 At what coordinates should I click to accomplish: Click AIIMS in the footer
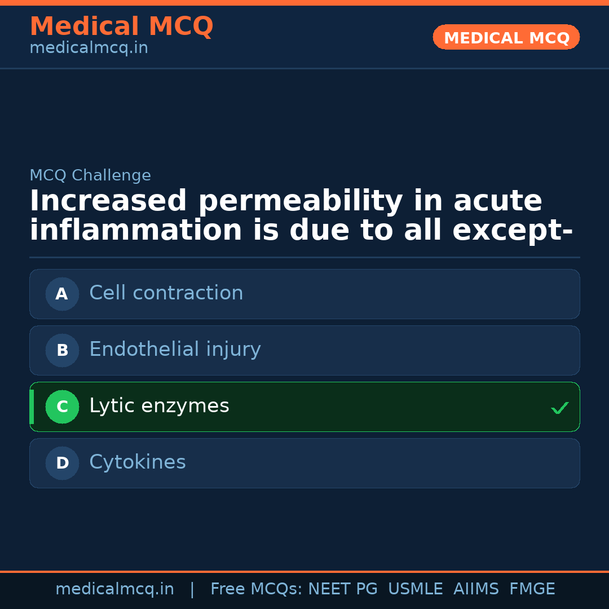click(476, 589)
